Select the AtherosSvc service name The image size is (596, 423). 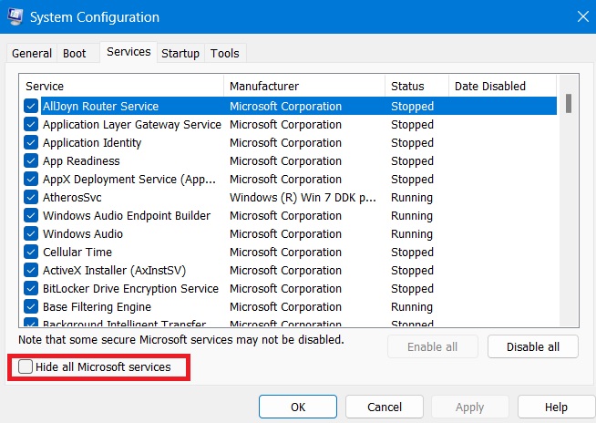click(x=72, y=198)
